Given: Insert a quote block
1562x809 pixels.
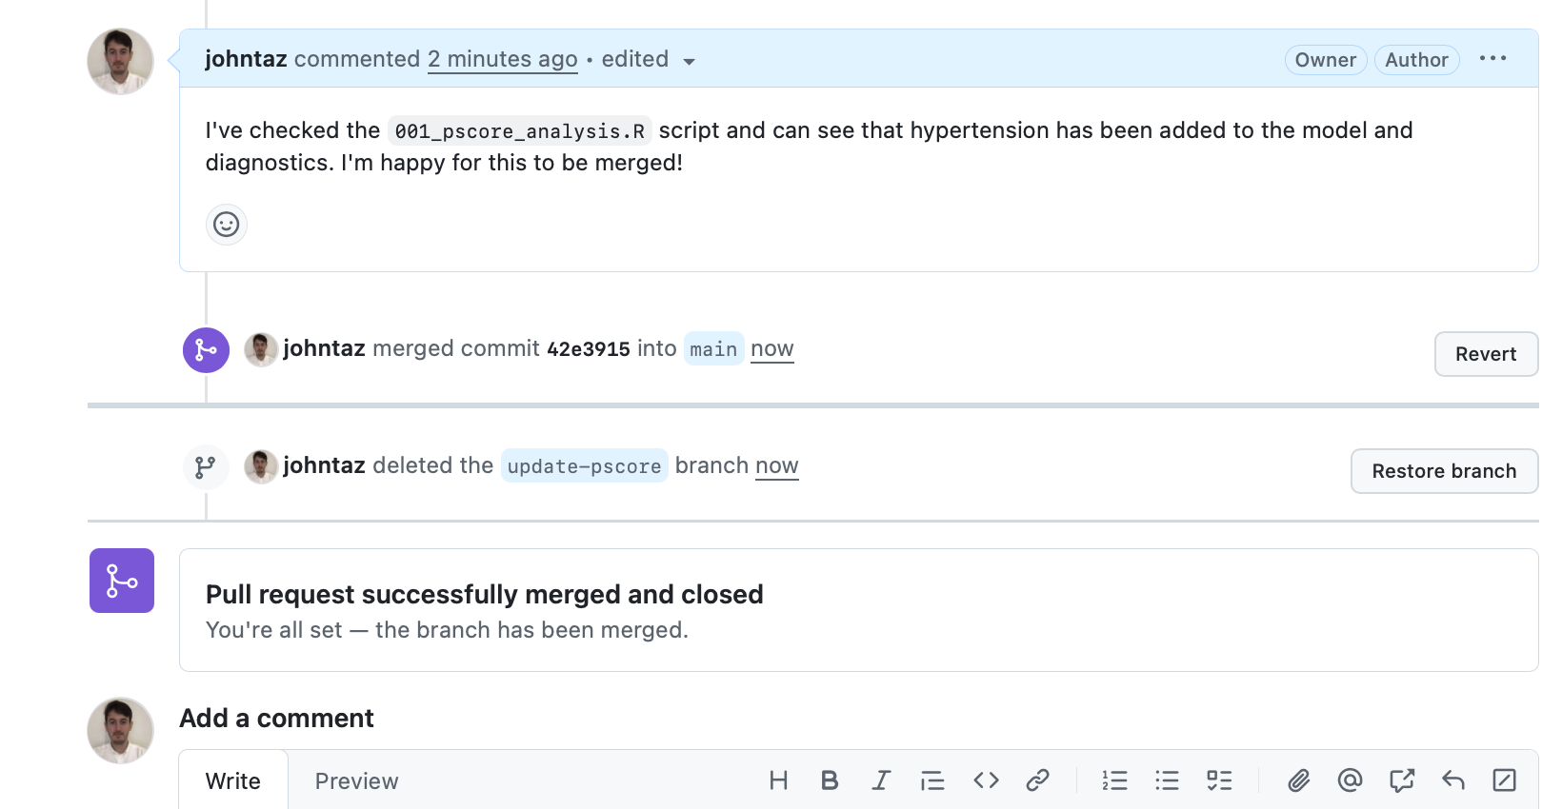Looking at the screenshot, I should pyautogui.click(x=932, y=780).
